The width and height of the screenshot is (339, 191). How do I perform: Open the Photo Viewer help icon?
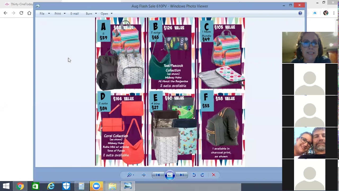pyautogui.click(x=300, y=13)
